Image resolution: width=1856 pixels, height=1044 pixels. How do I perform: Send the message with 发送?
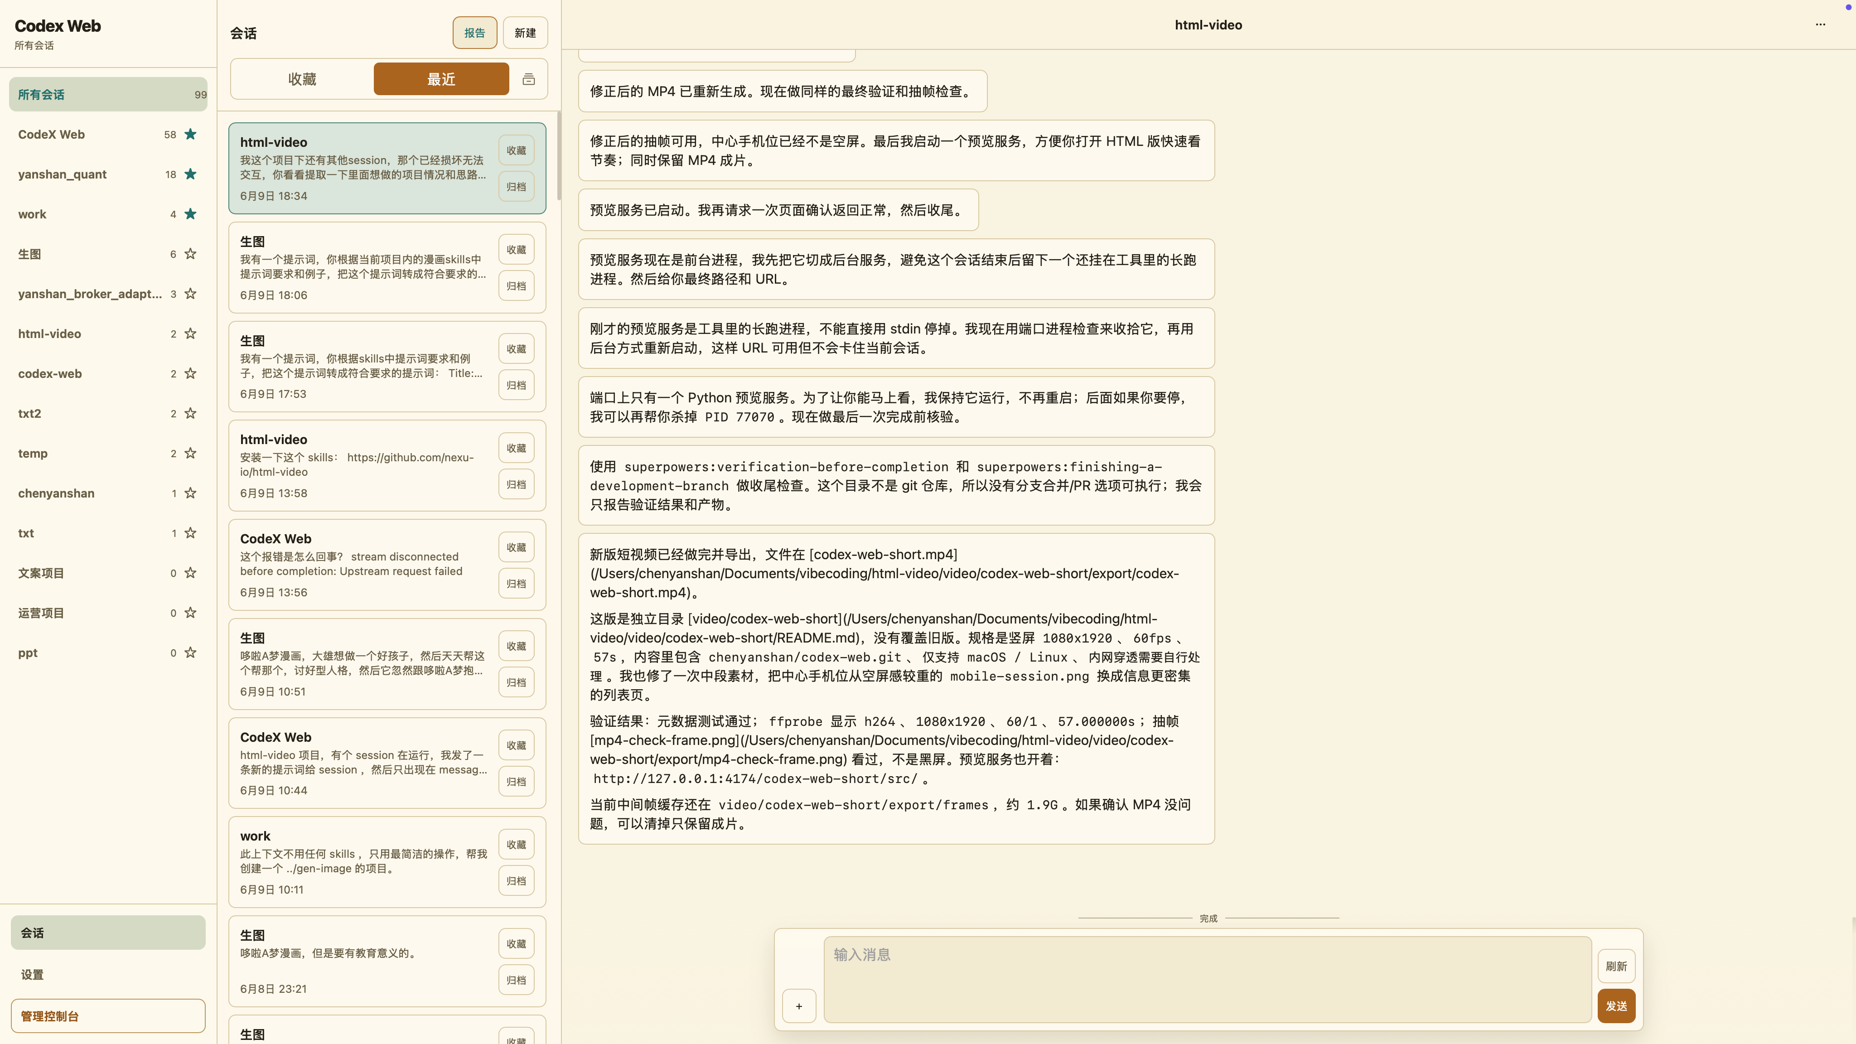point(1616,1006)
